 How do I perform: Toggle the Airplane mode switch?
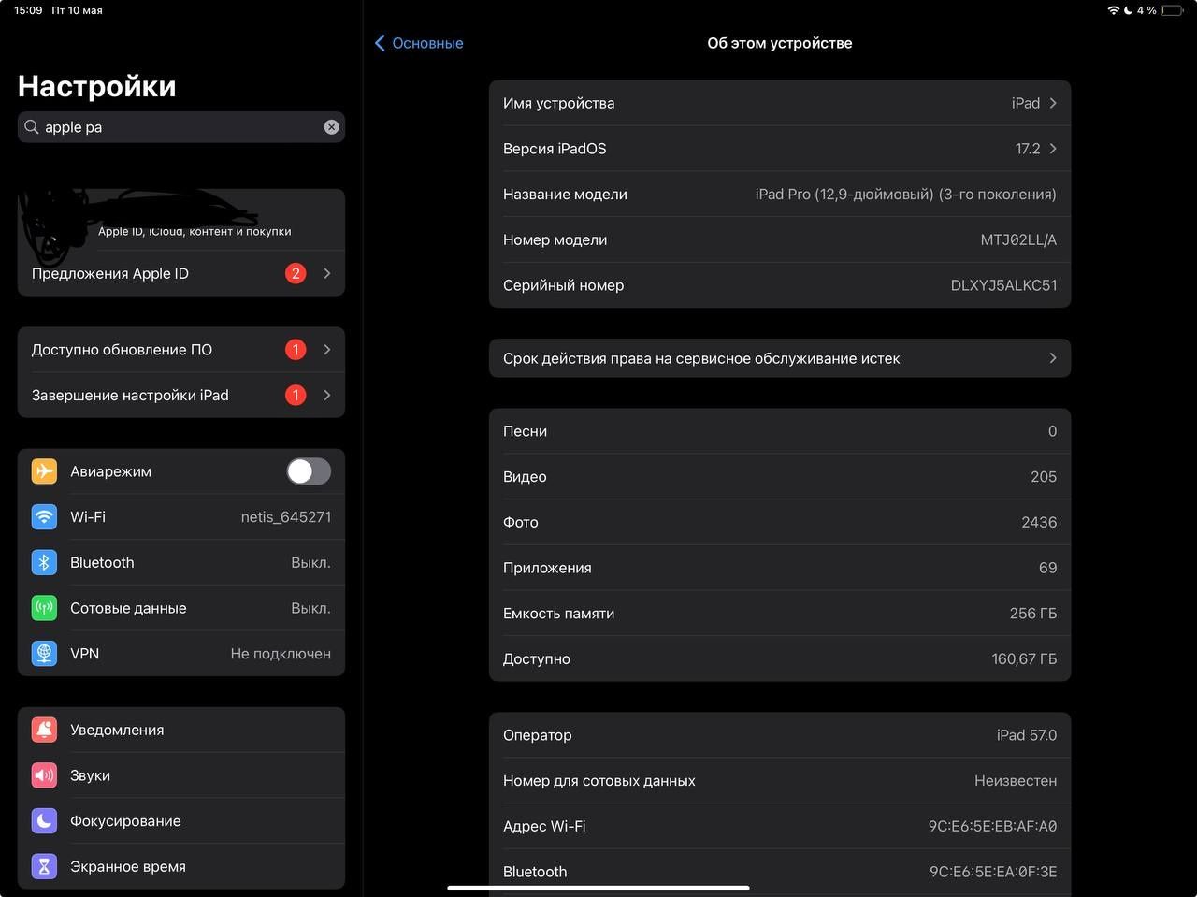[309, 471]
